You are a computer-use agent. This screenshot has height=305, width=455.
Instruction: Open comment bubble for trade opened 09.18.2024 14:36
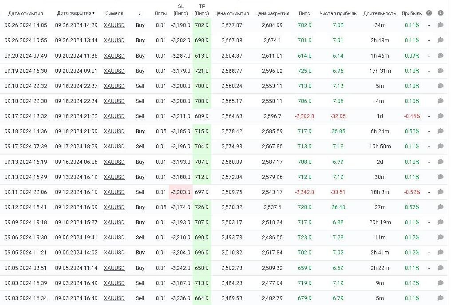click(440, 131)
